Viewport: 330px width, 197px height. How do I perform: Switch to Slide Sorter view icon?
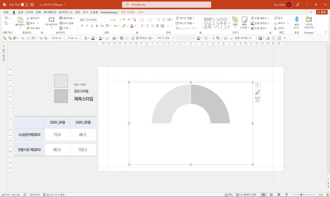pos(271,195)
